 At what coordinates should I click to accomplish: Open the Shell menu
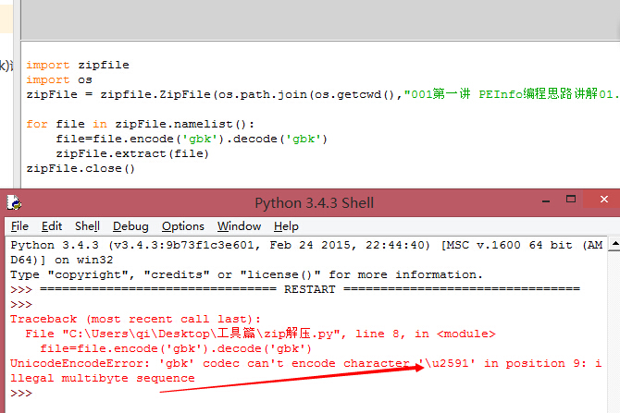(x=87, y=225)
